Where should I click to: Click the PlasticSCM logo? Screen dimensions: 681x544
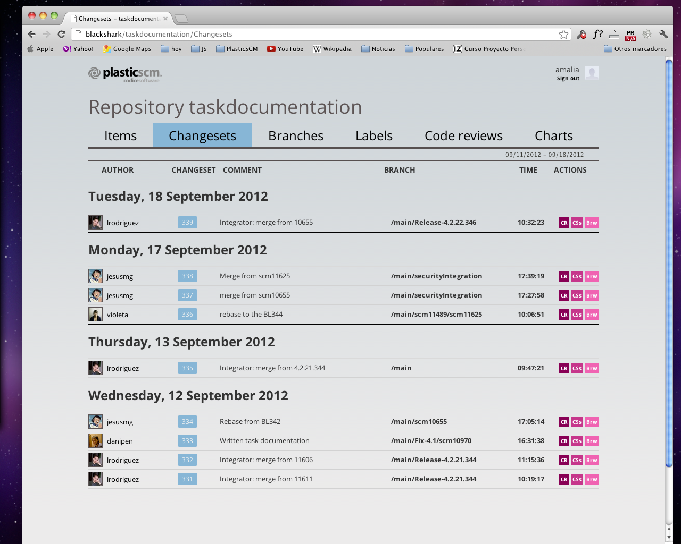tap(124, 74)
